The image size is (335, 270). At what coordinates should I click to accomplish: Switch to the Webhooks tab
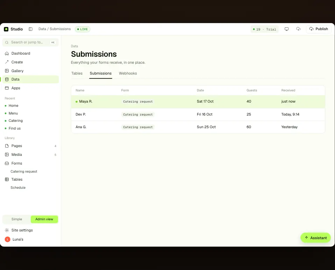[x=128, y=74]
